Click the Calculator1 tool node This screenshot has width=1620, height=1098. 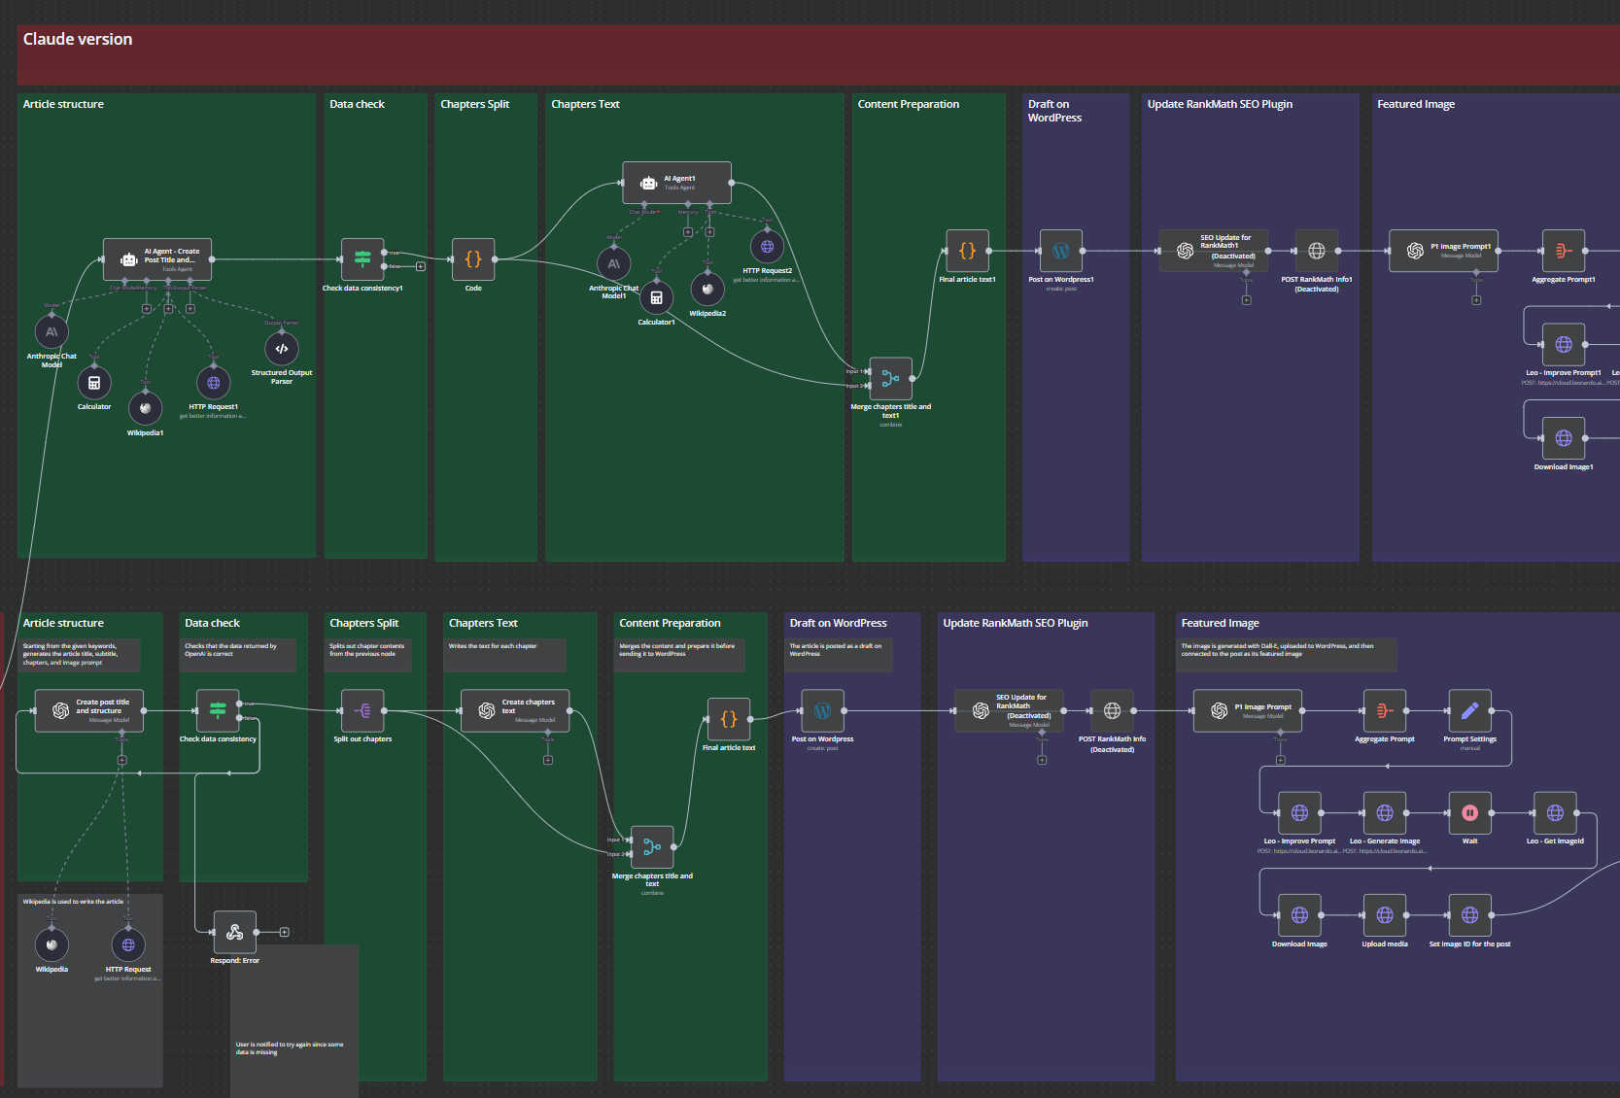click(656, 297)
